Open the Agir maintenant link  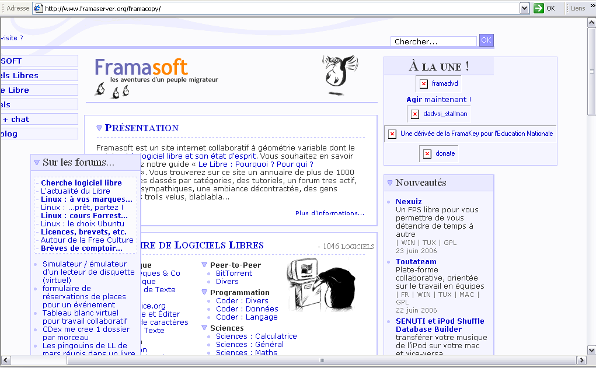438,100
